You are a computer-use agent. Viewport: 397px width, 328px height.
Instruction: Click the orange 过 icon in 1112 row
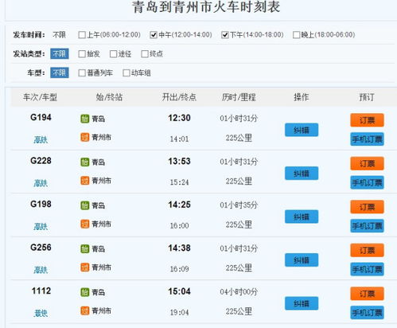point(85,310)
